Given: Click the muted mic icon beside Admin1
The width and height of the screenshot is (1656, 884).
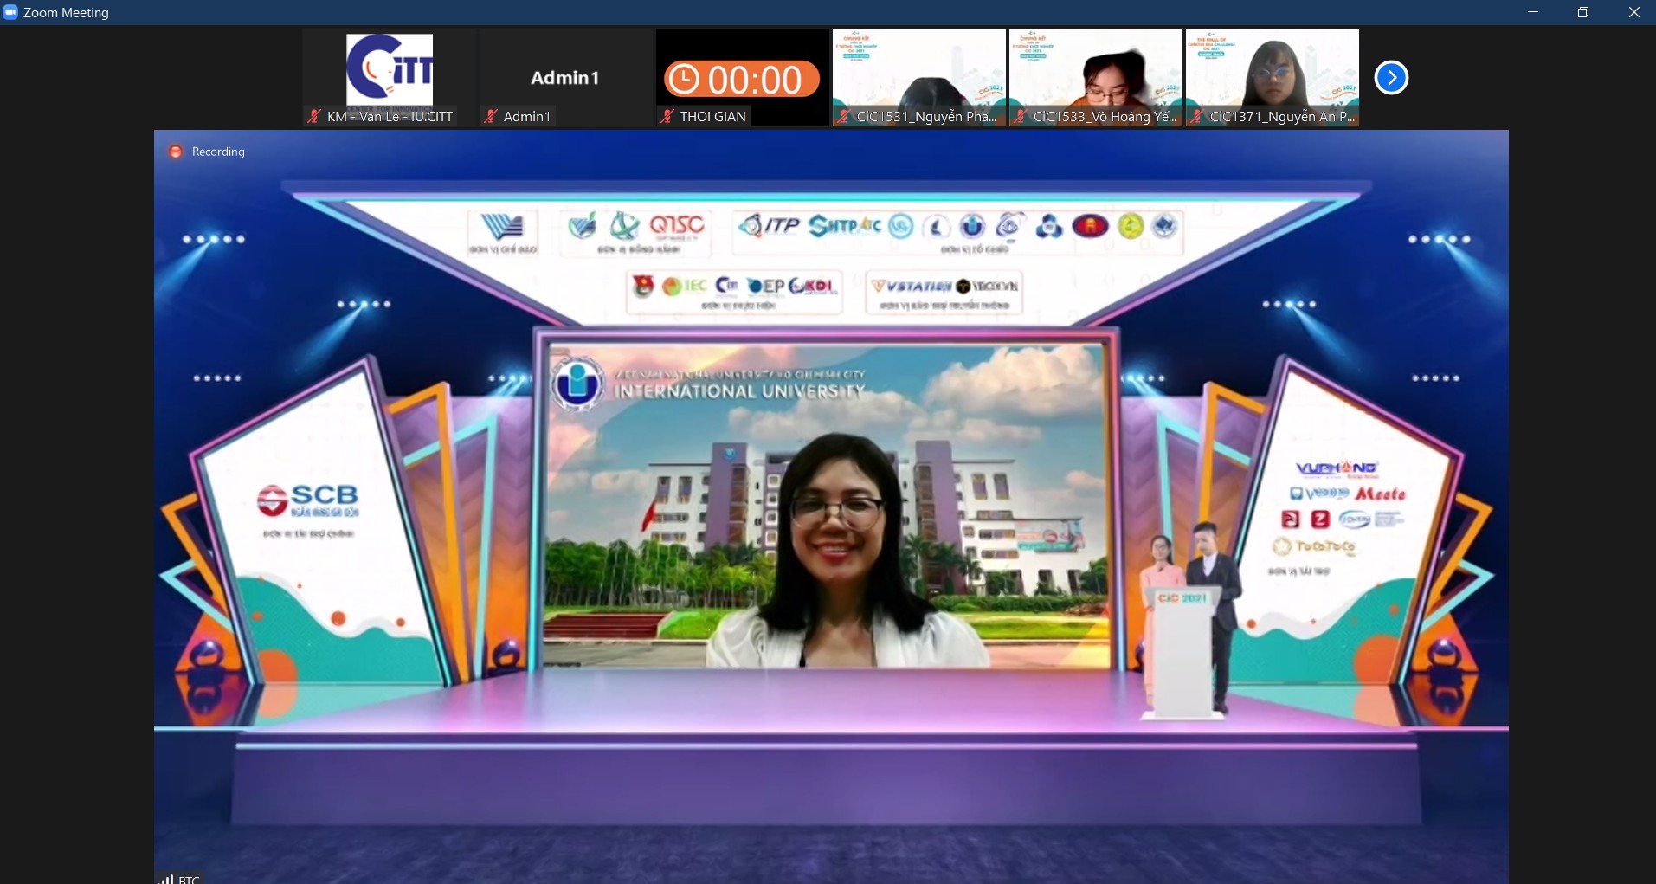Looking at the screenshot, I should (x=491, y=116).
